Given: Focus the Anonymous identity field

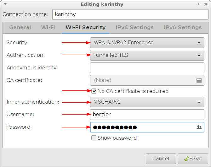Looking at the screenshot, I should pyautogui.click(x=147, y=67).
